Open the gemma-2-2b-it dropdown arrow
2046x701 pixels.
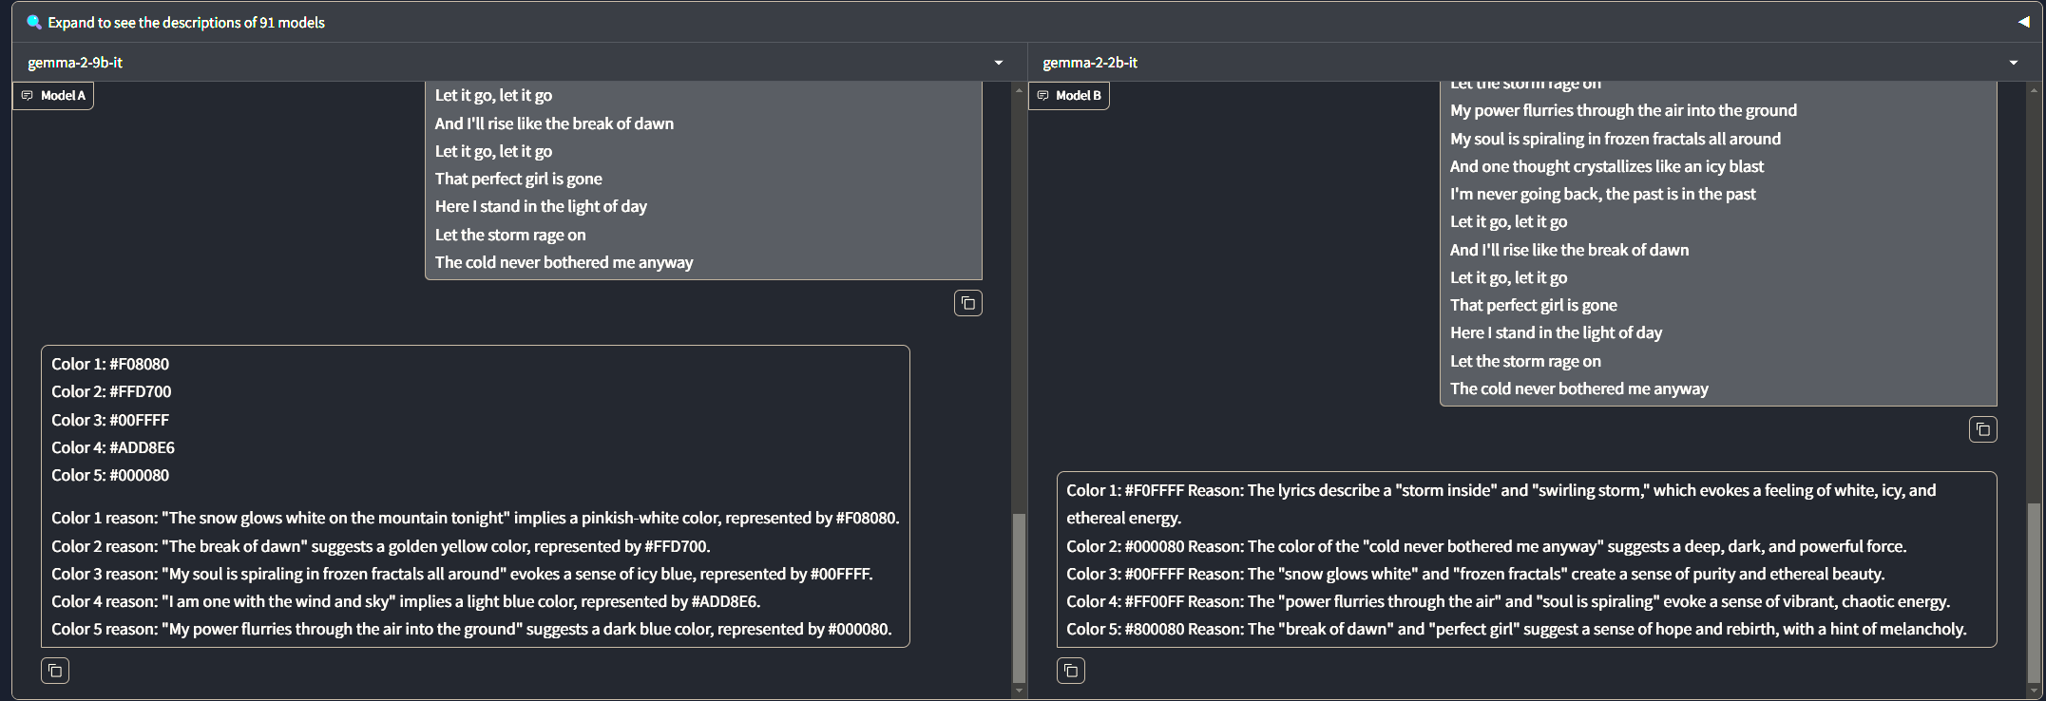click(x=2013, y=63)
